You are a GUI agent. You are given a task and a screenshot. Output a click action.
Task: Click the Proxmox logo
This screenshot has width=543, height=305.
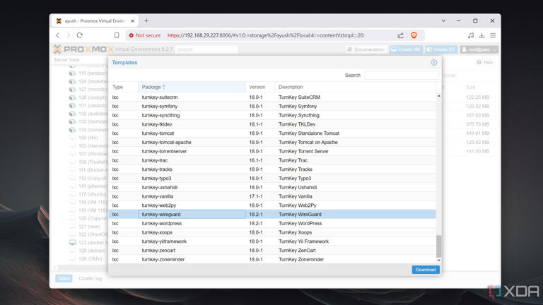pyautogui.click(x=83, y=49)
